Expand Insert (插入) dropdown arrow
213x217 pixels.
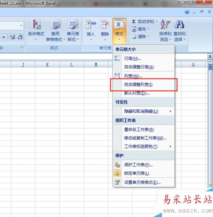91,40
